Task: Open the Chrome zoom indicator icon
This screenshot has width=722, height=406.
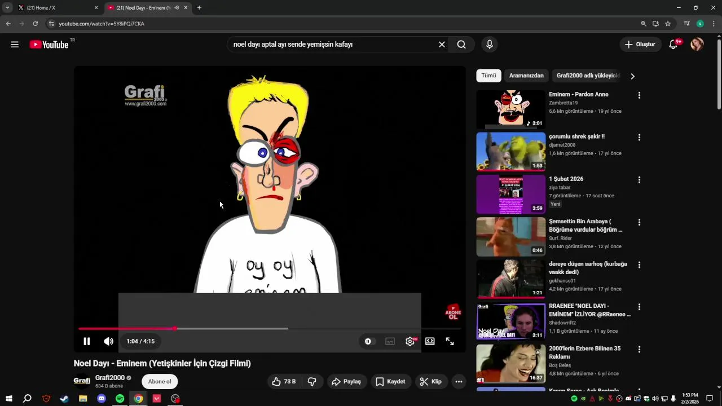Action: click(644, 24)
